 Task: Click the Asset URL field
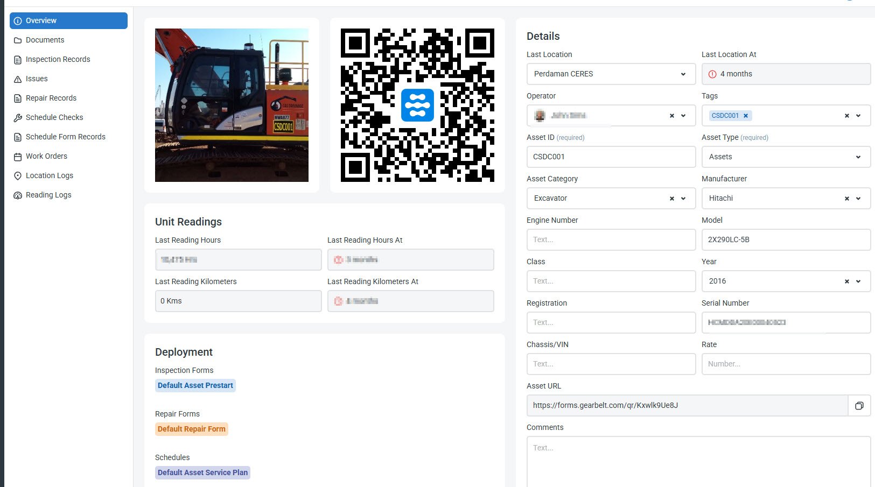coord(687,406)
